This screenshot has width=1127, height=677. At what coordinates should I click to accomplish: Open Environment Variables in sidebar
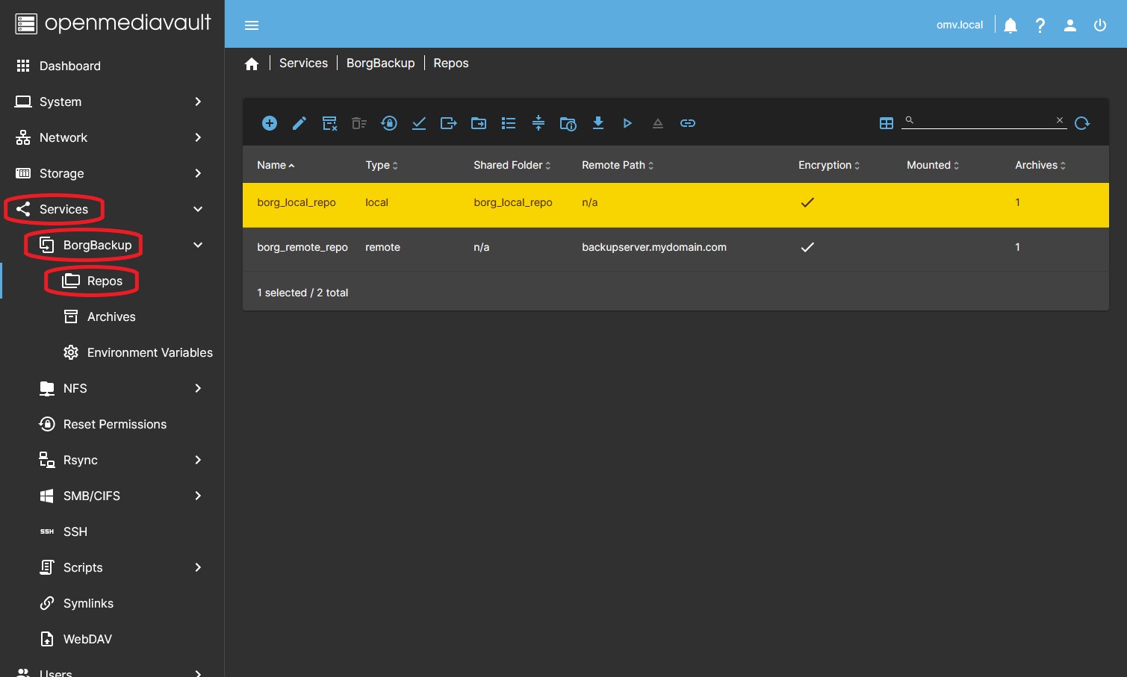149,352
